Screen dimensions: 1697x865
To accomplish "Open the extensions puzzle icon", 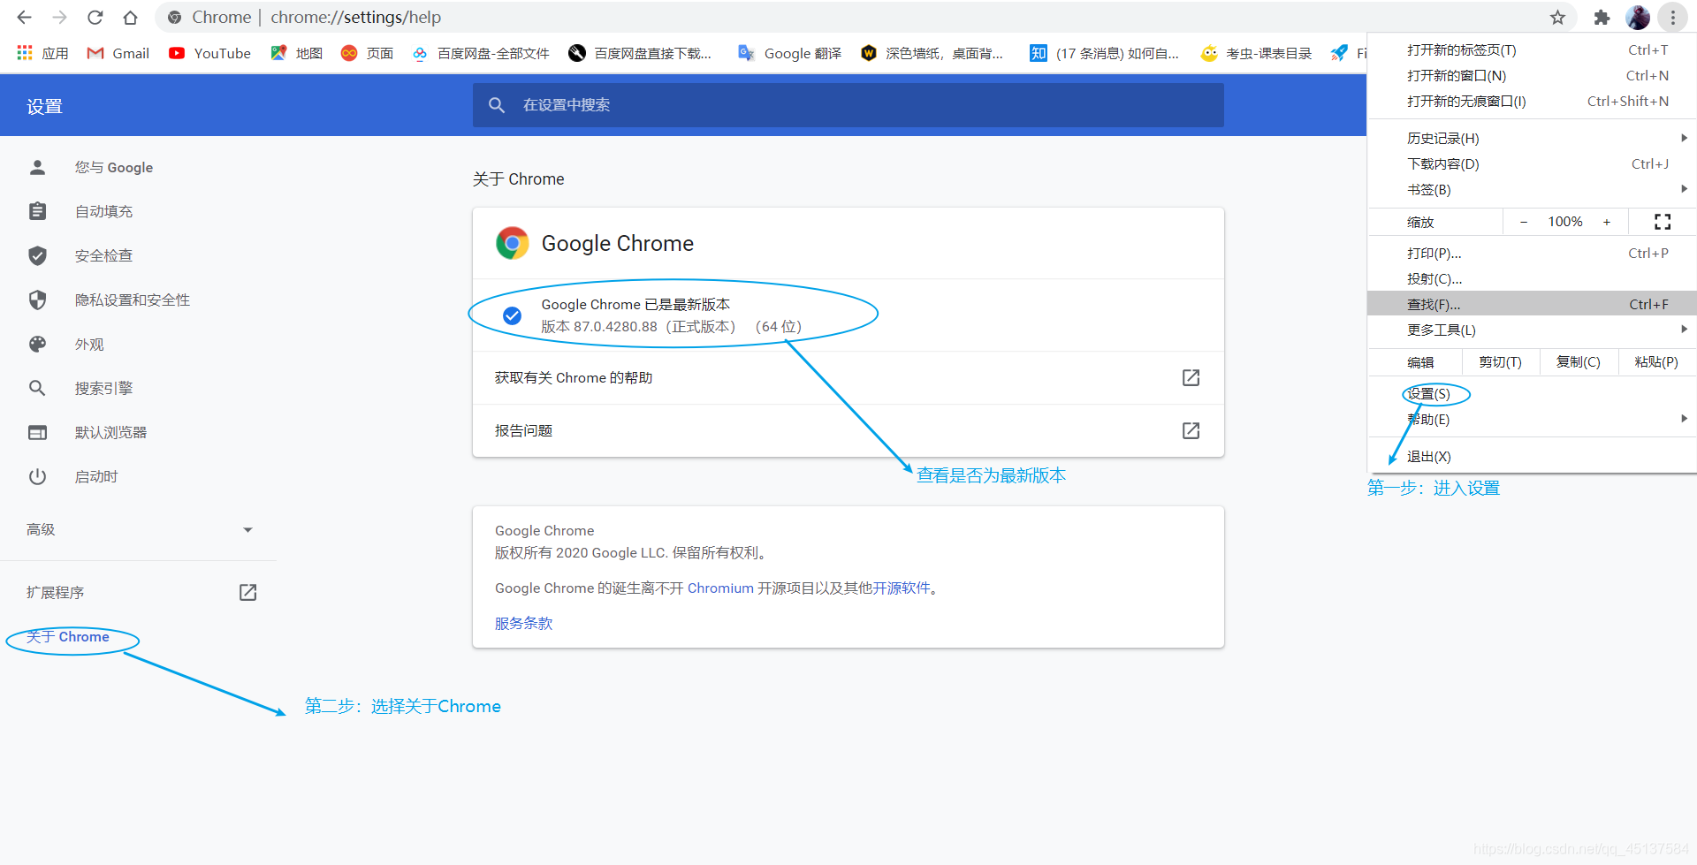I will (1602, 18).
